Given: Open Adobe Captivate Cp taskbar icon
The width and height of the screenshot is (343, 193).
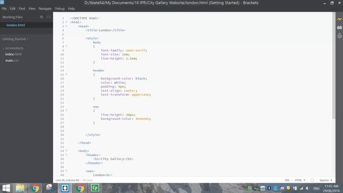Looking at the screenshot, I should coord(95,188).
